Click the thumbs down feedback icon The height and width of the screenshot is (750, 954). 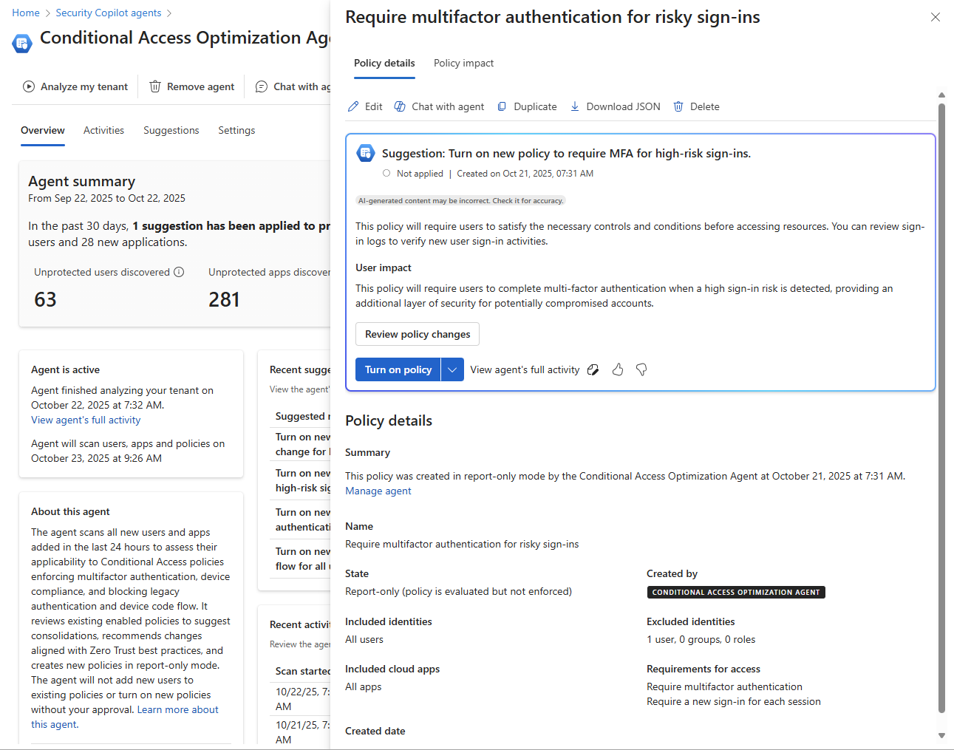click(641, 369)
